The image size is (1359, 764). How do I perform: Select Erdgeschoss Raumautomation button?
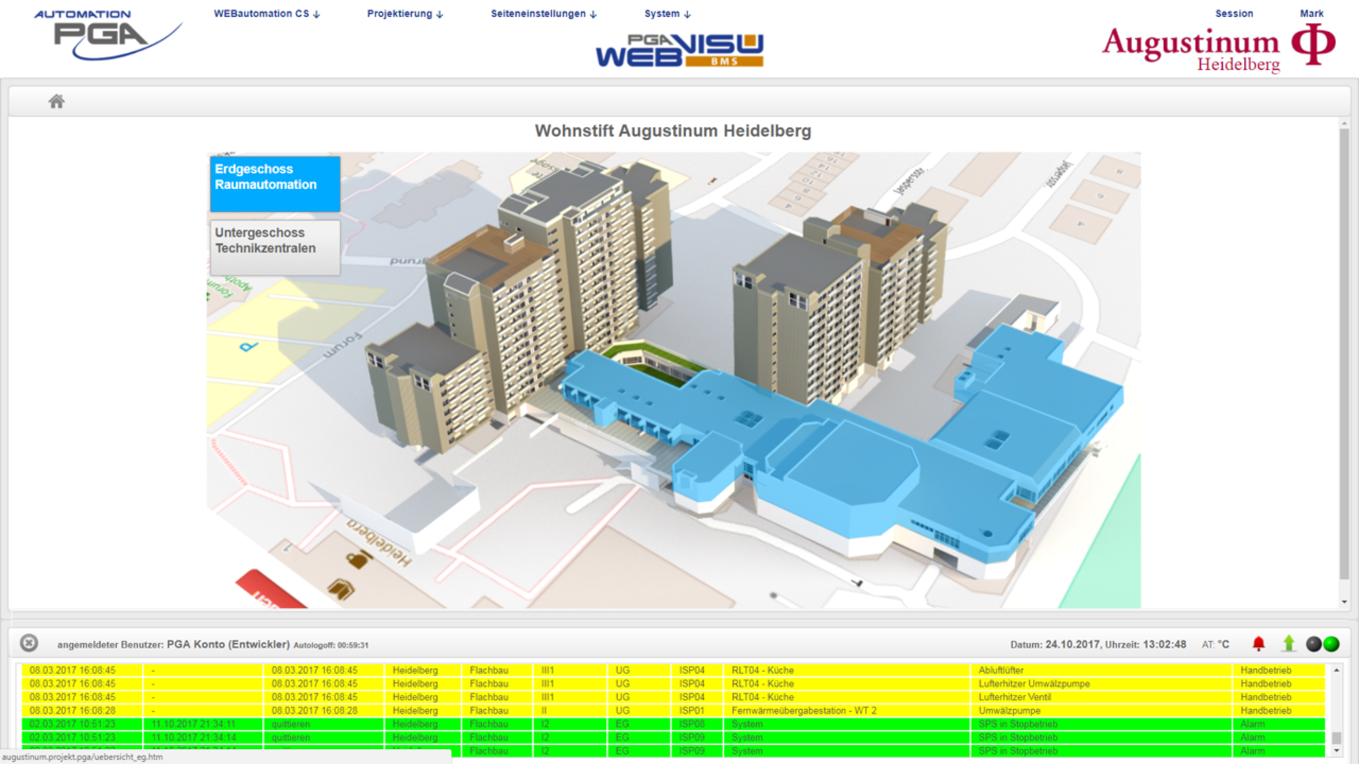[x=275, y=184]
